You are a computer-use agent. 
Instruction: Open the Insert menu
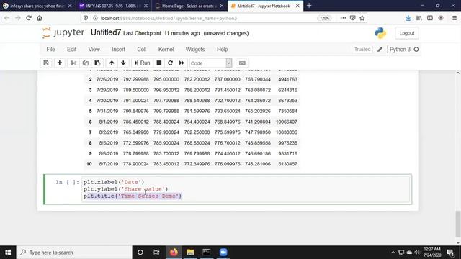118,50
